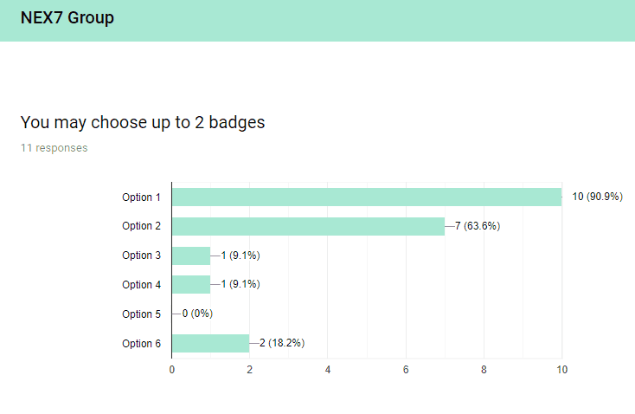
Task: Click the 10 (90.9%) data label
Action: [x=597, y=197]
